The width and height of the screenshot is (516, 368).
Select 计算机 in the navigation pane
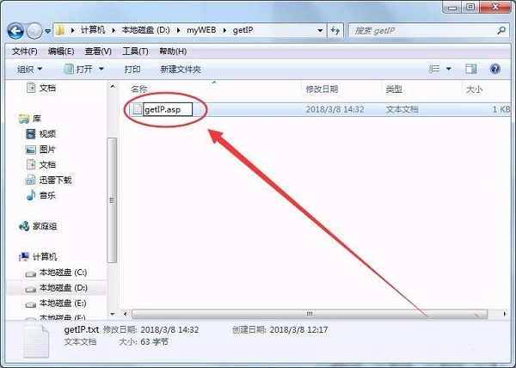[45, 257]
